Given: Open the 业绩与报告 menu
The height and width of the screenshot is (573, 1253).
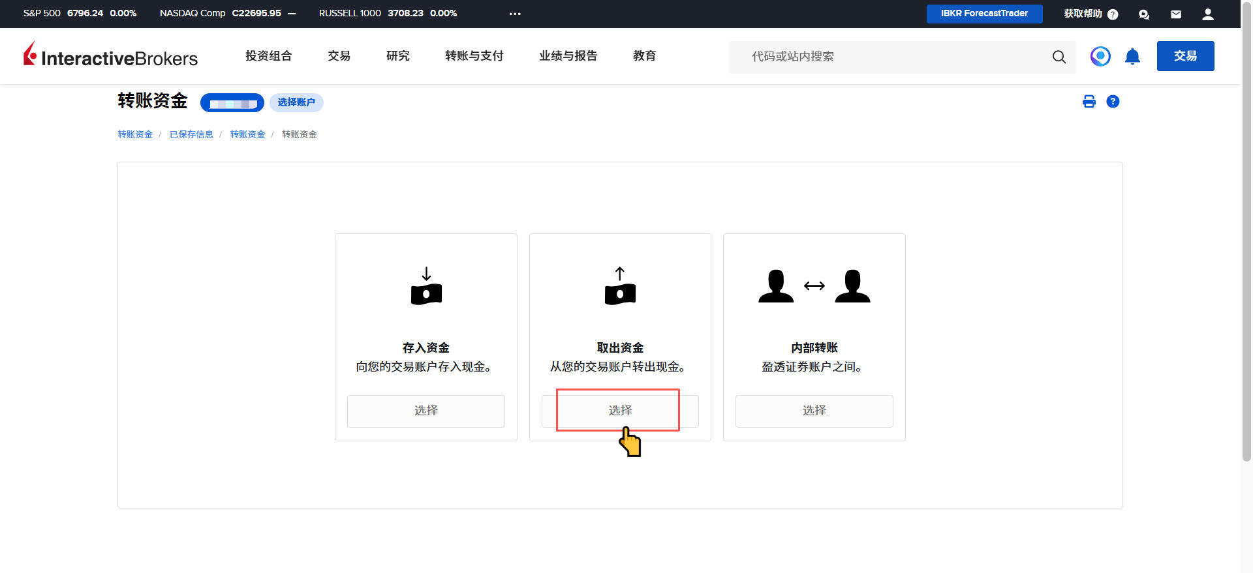Looking at the screenshot, I should [568, 56].
